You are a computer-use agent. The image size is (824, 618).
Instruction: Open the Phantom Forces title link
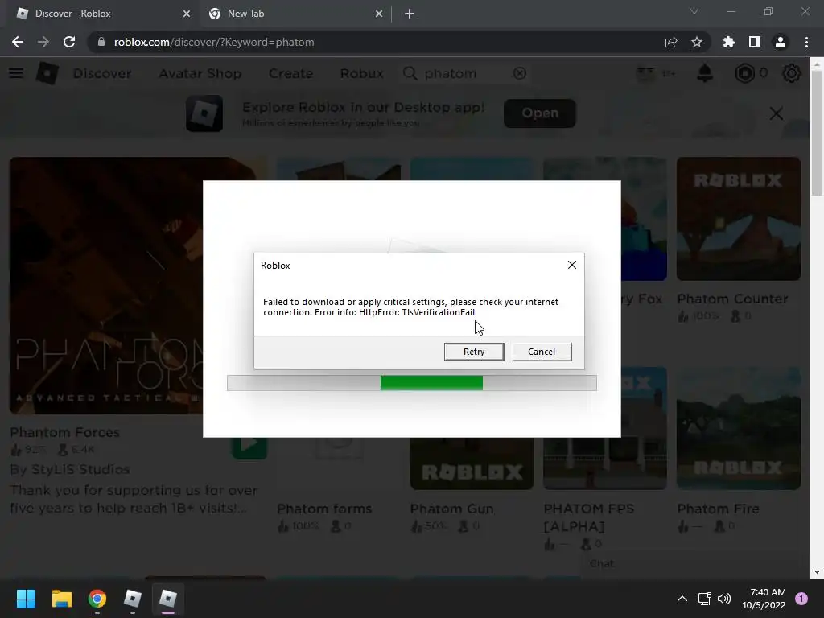[64, 432]
